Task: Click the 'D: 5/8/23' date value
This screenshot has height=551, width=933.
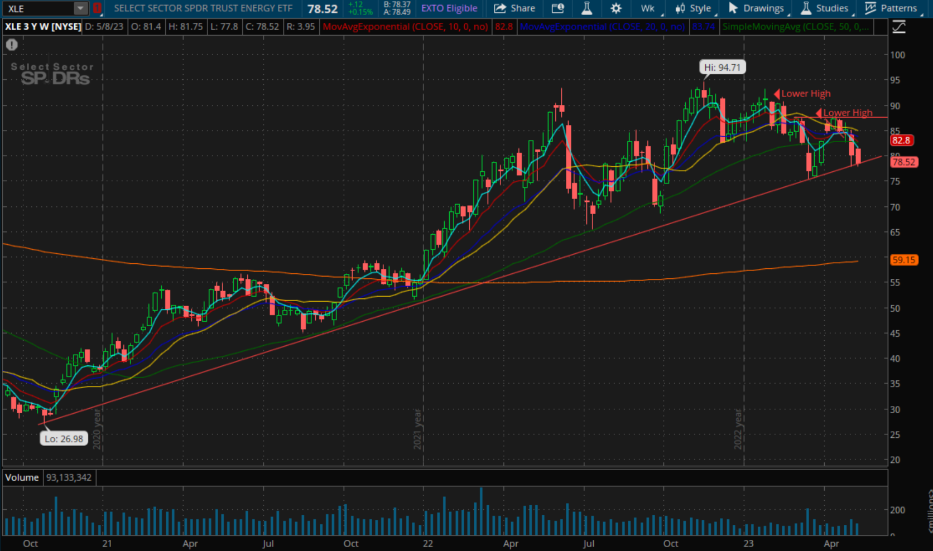Action: click(104, 27)
